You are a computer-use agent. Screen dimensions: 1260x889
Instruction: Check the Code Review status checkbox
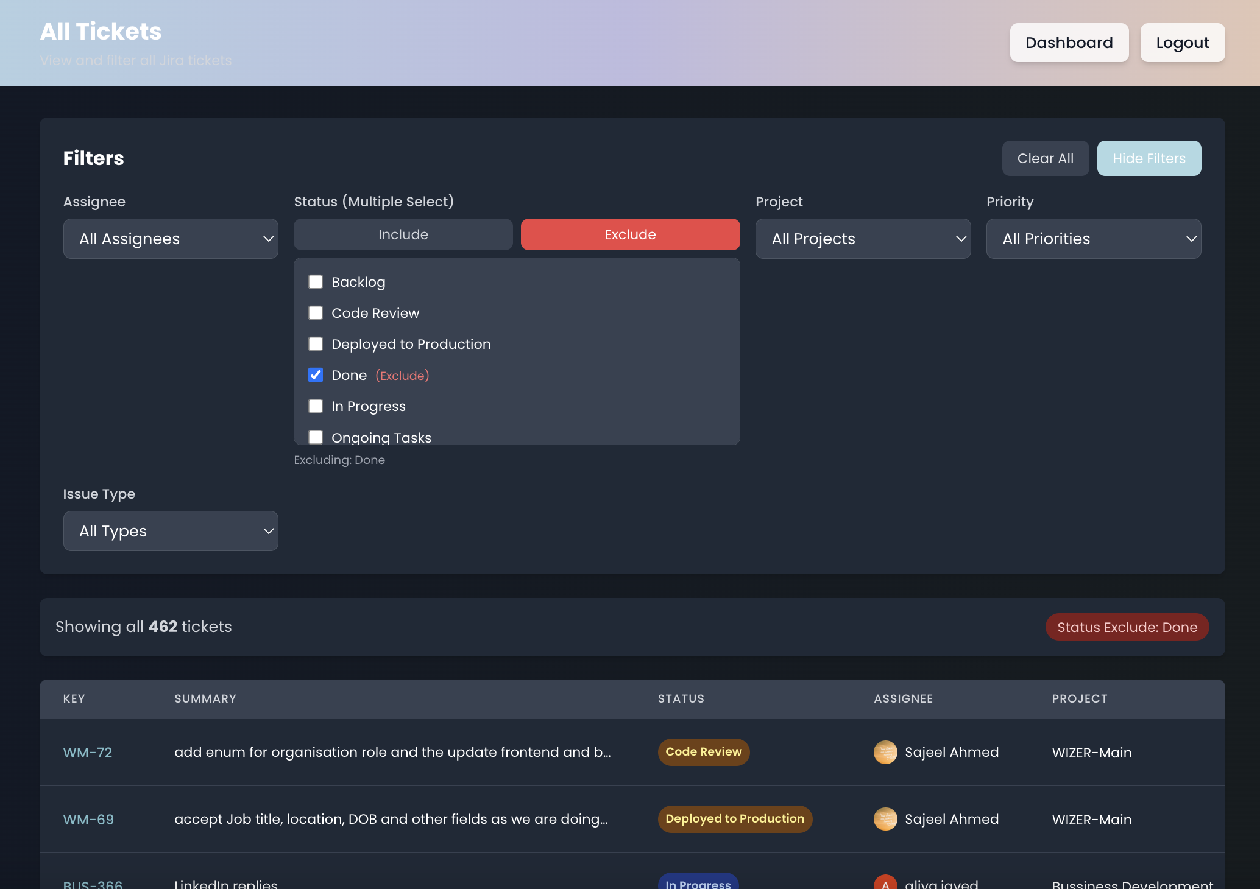[316, 313]
